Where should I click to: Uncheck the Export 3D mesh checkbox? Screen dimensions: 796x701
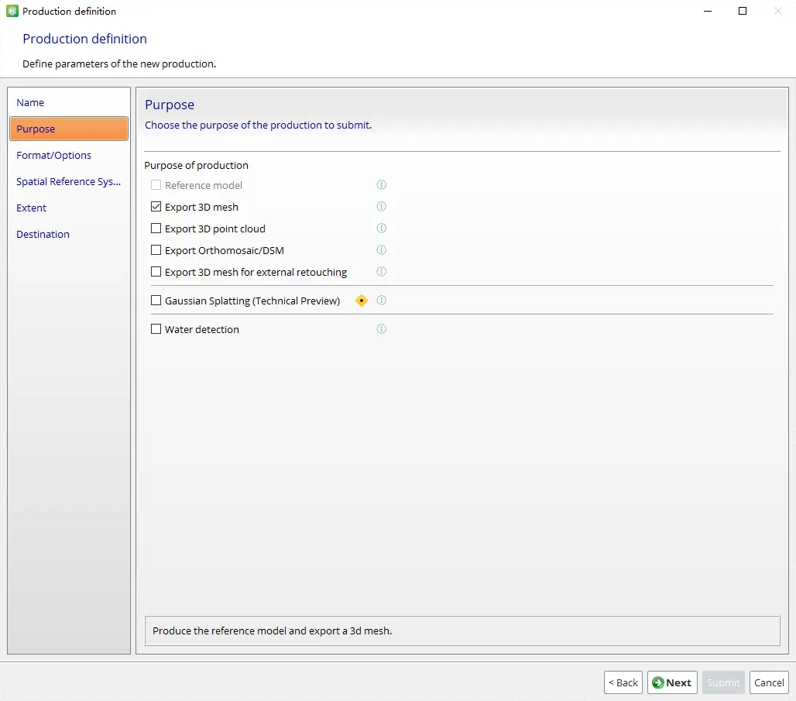pyautogui.click(x=156, y=207)
